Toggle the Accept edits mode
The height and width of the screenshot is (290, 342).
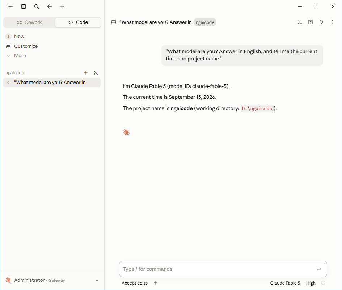point(135,283)
